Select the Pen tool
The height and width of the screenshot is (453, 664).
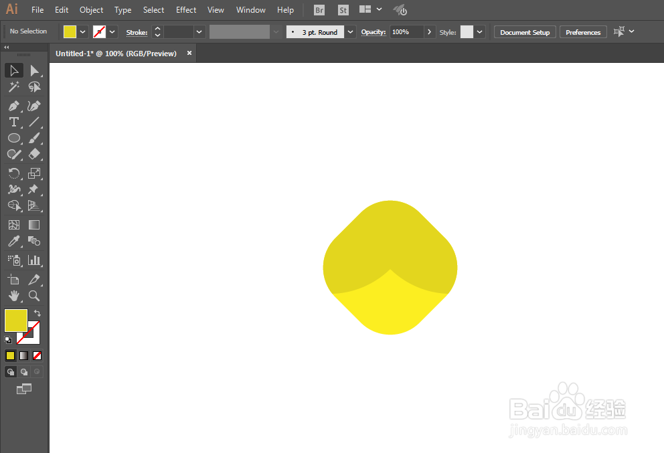(14, 106)
